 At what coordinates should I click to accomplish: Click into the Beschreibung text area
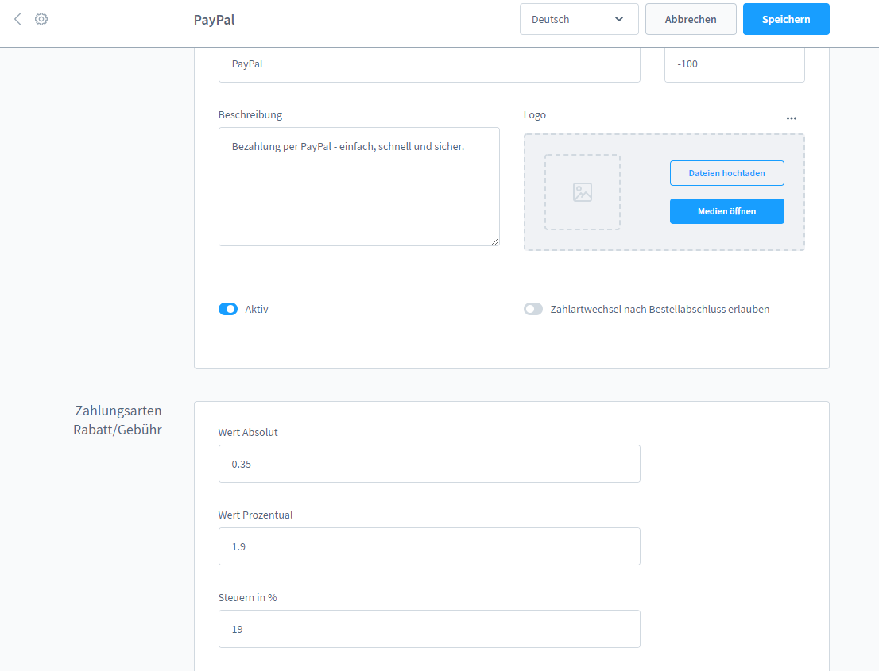[358, 187]
